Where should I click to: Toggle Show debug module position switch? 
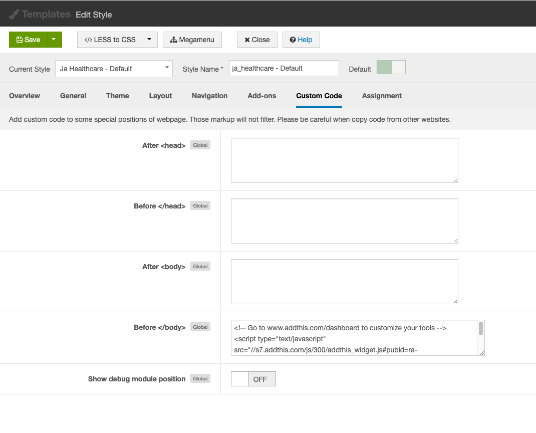[253, 379]
